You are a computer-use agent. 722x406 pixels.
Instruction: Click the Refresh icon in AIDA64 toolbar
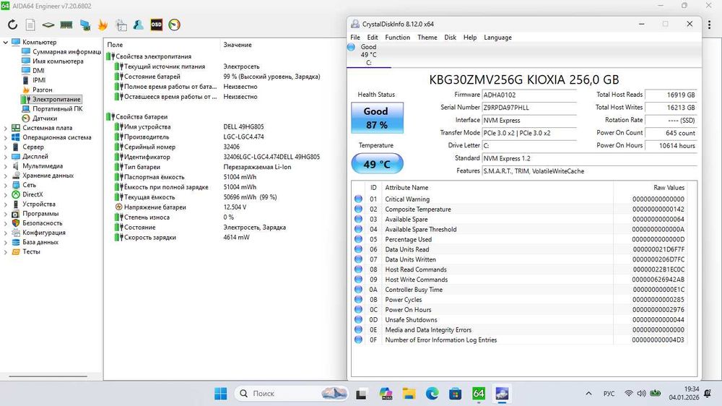[x=12, y=25]
